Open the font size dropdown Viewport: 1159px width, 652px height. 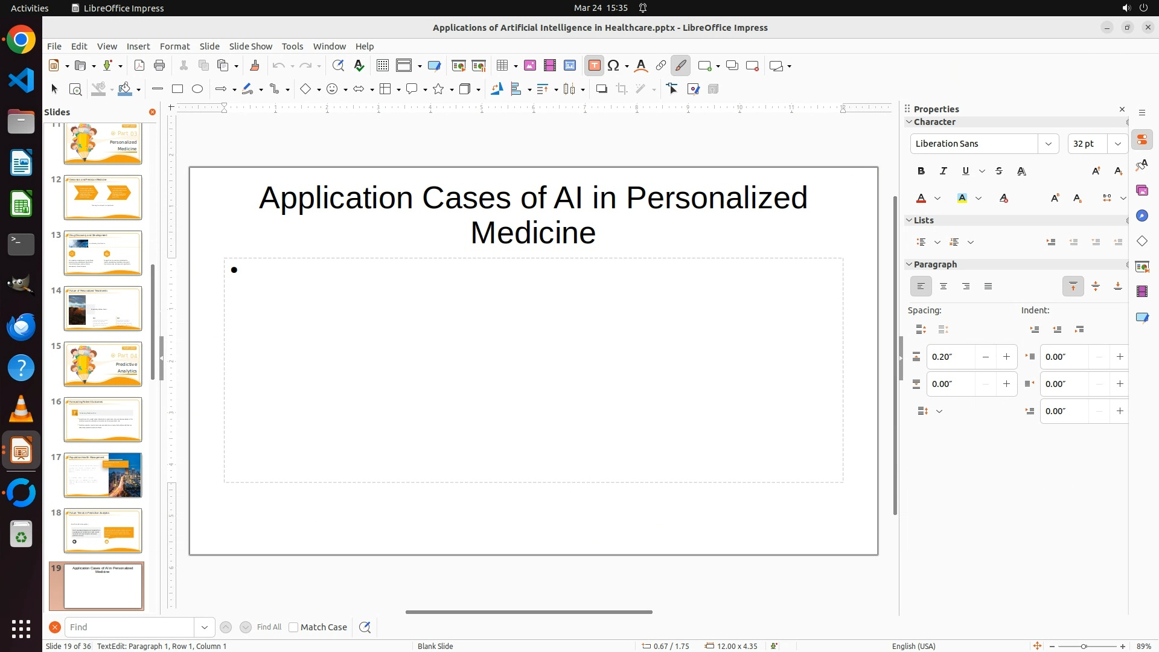tap(1118, 144)
